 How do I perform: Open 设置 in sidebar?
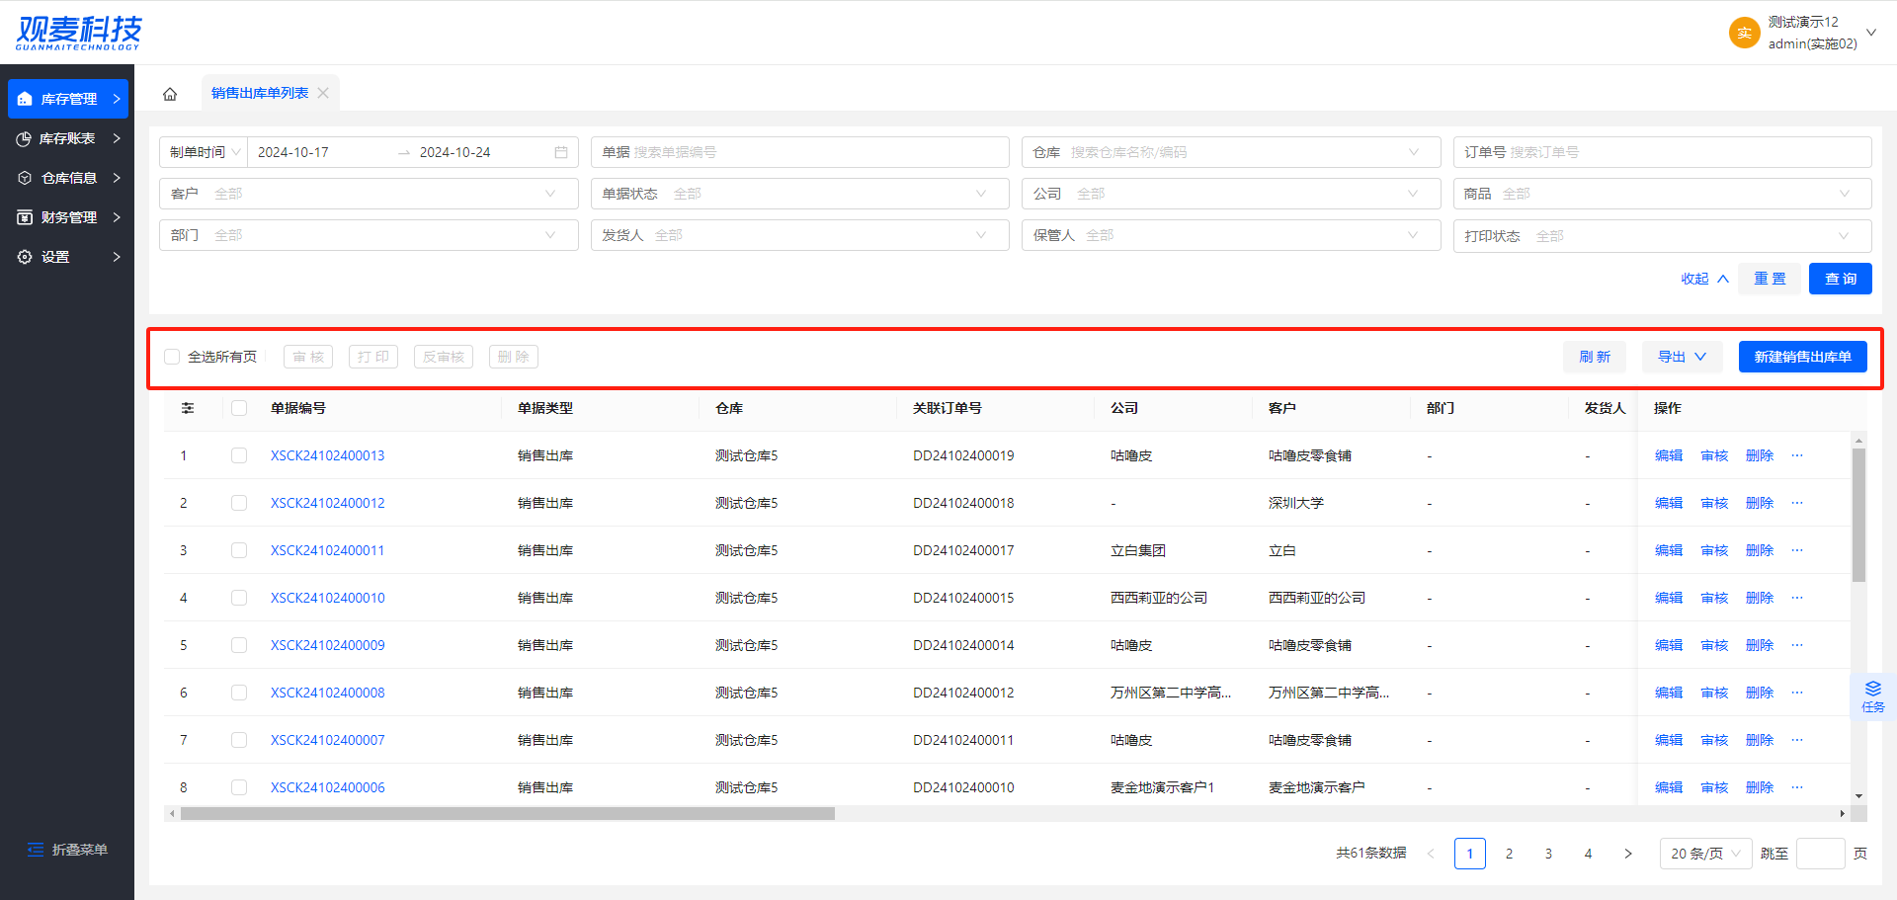pyautogui.click(x=68, y=257)
